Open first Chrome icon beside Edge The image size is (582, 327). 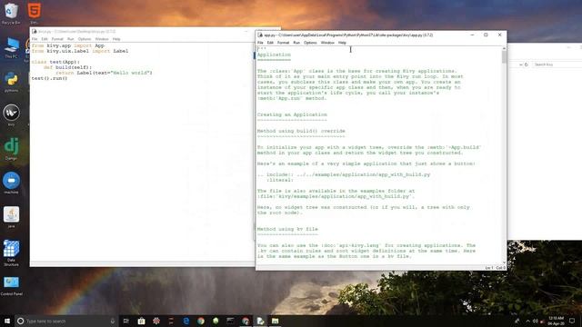pos(201,321)
